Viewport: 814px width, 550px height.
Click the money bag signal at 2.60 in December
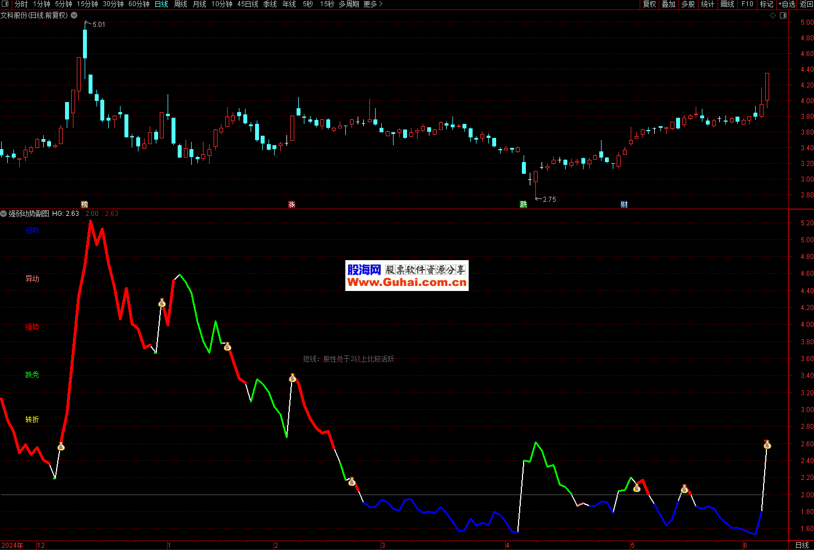[61, 447]
